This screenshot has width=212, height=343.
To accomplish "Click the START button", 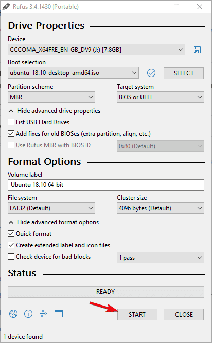I will (137, 314).
